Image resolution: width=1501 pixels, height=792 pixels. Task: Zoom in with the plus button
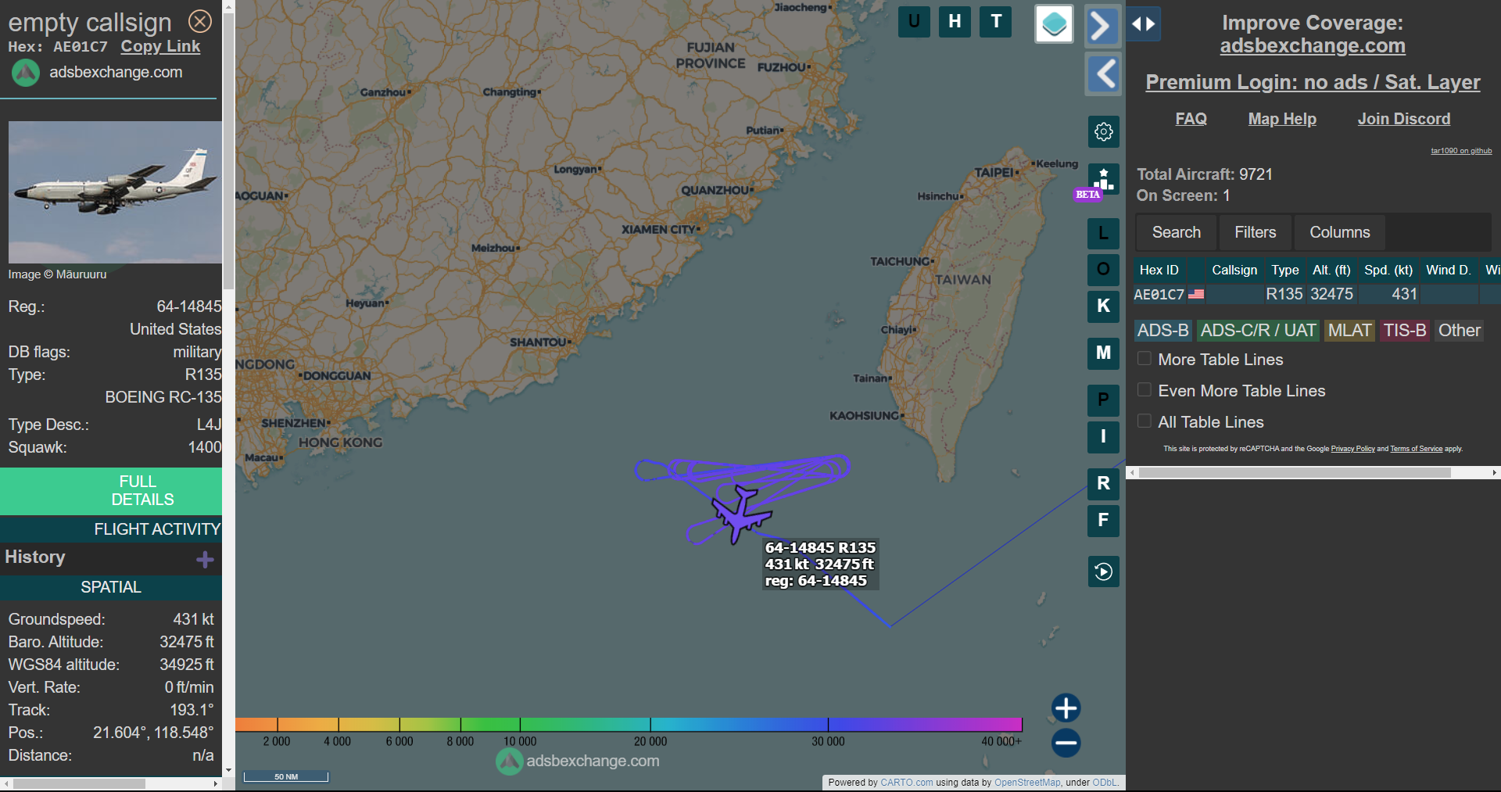(x=1066, y=708)
